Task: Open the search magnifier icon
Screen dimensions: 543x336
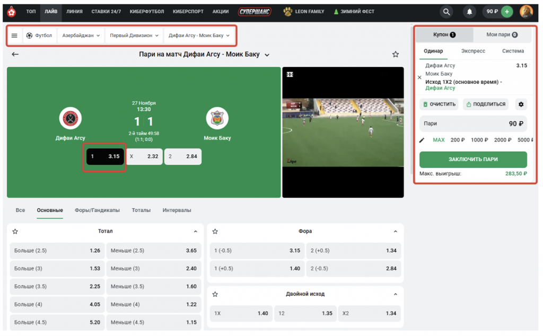Action: tap(447, 12)
